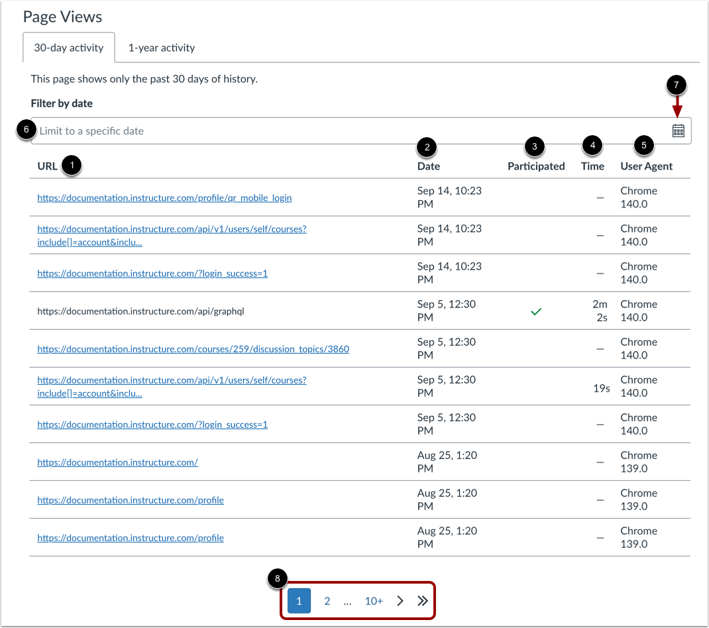Open the calendar date picker icon
The image size is (709, 628).
click(x=677, y=131)
